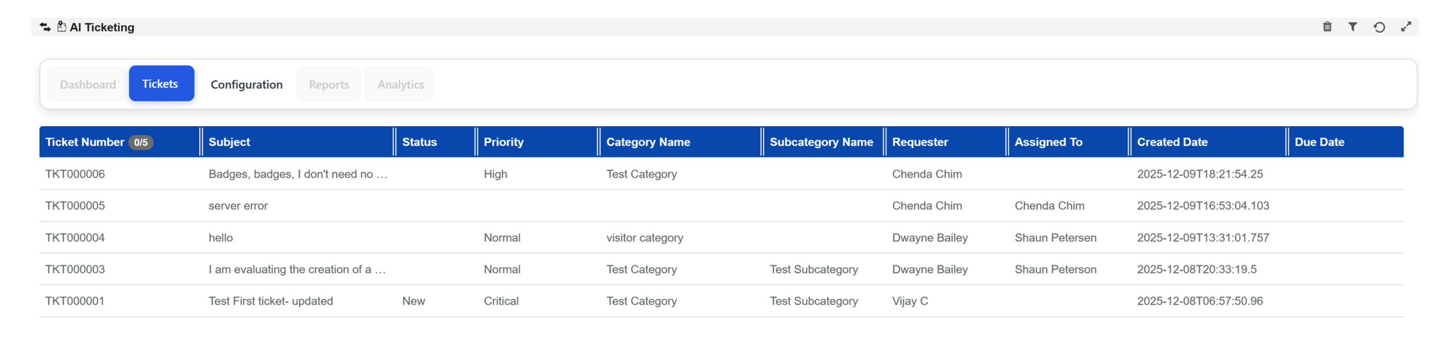Select ticket TKT000001 row

pos(75,301)
